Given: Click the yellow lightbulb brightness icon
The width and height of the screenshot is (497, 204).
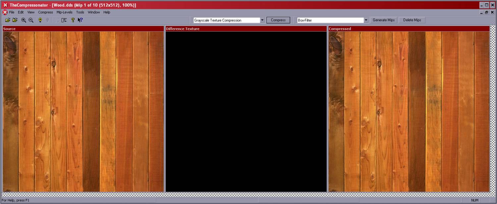Looking at the screenshot, I should pyautogui.click(x=40, y=20).
